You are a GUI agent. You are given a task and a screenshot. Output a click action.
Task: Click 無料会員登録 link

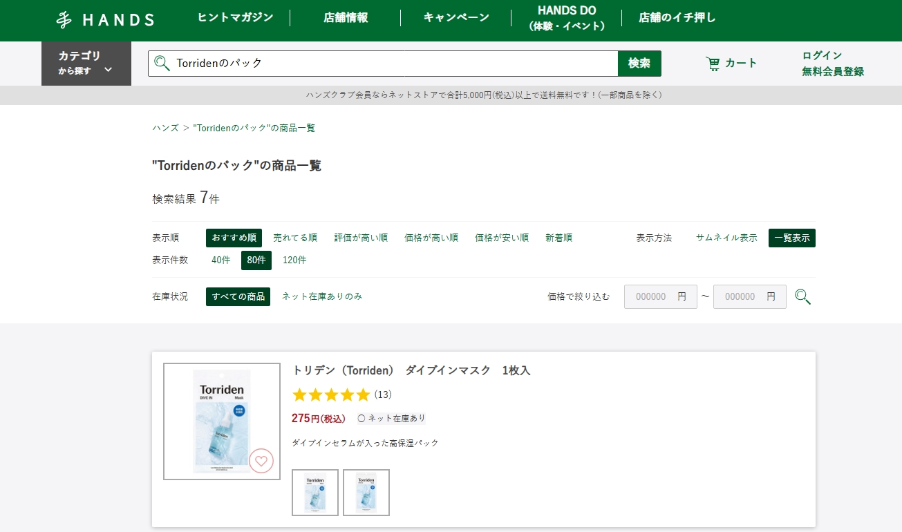point(833,71)
